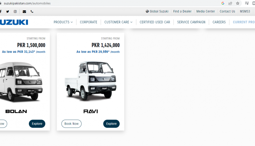Open the media control playlist icon
255x146 pixels.
coord(247,3)
